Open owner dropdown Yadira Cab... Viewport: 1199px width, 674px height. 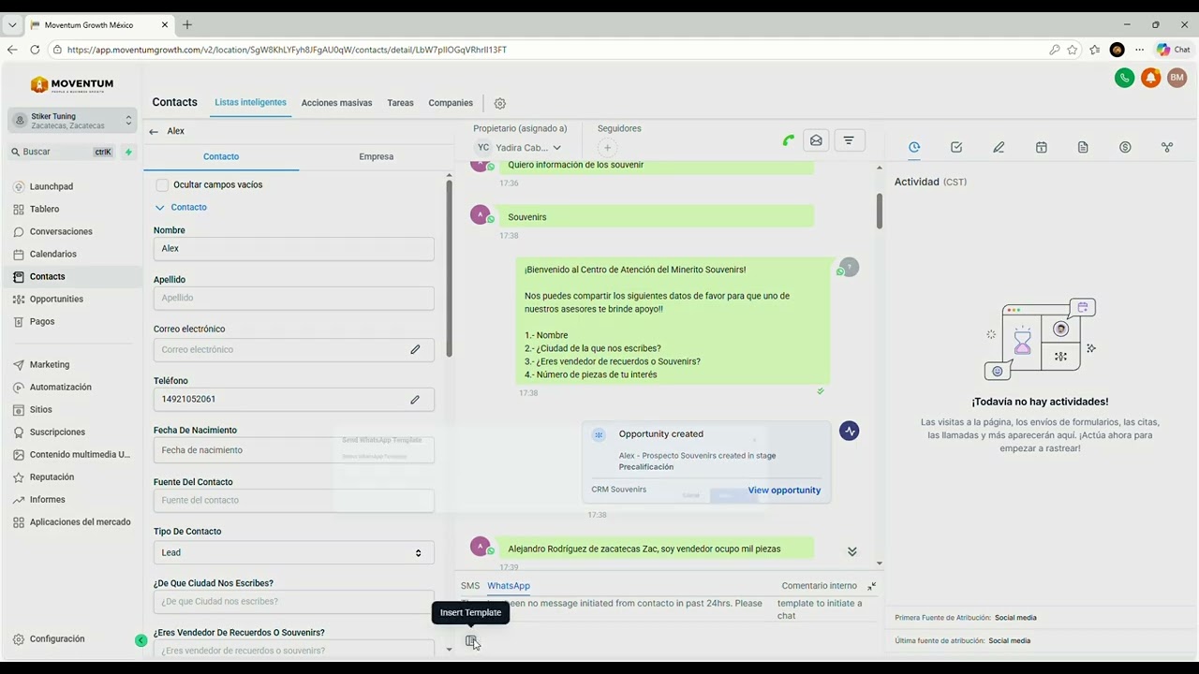[519, 148]
